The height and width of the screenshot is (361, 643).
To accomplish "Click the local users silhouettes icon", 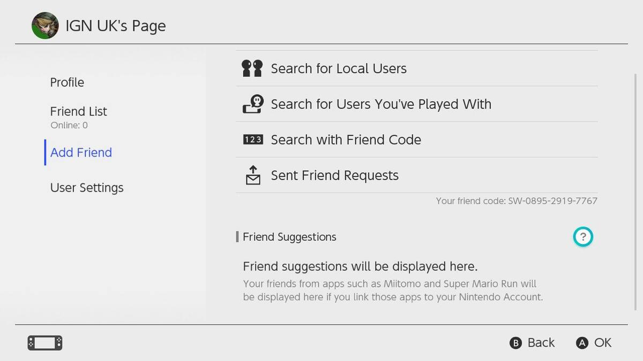I will (252, 68).
